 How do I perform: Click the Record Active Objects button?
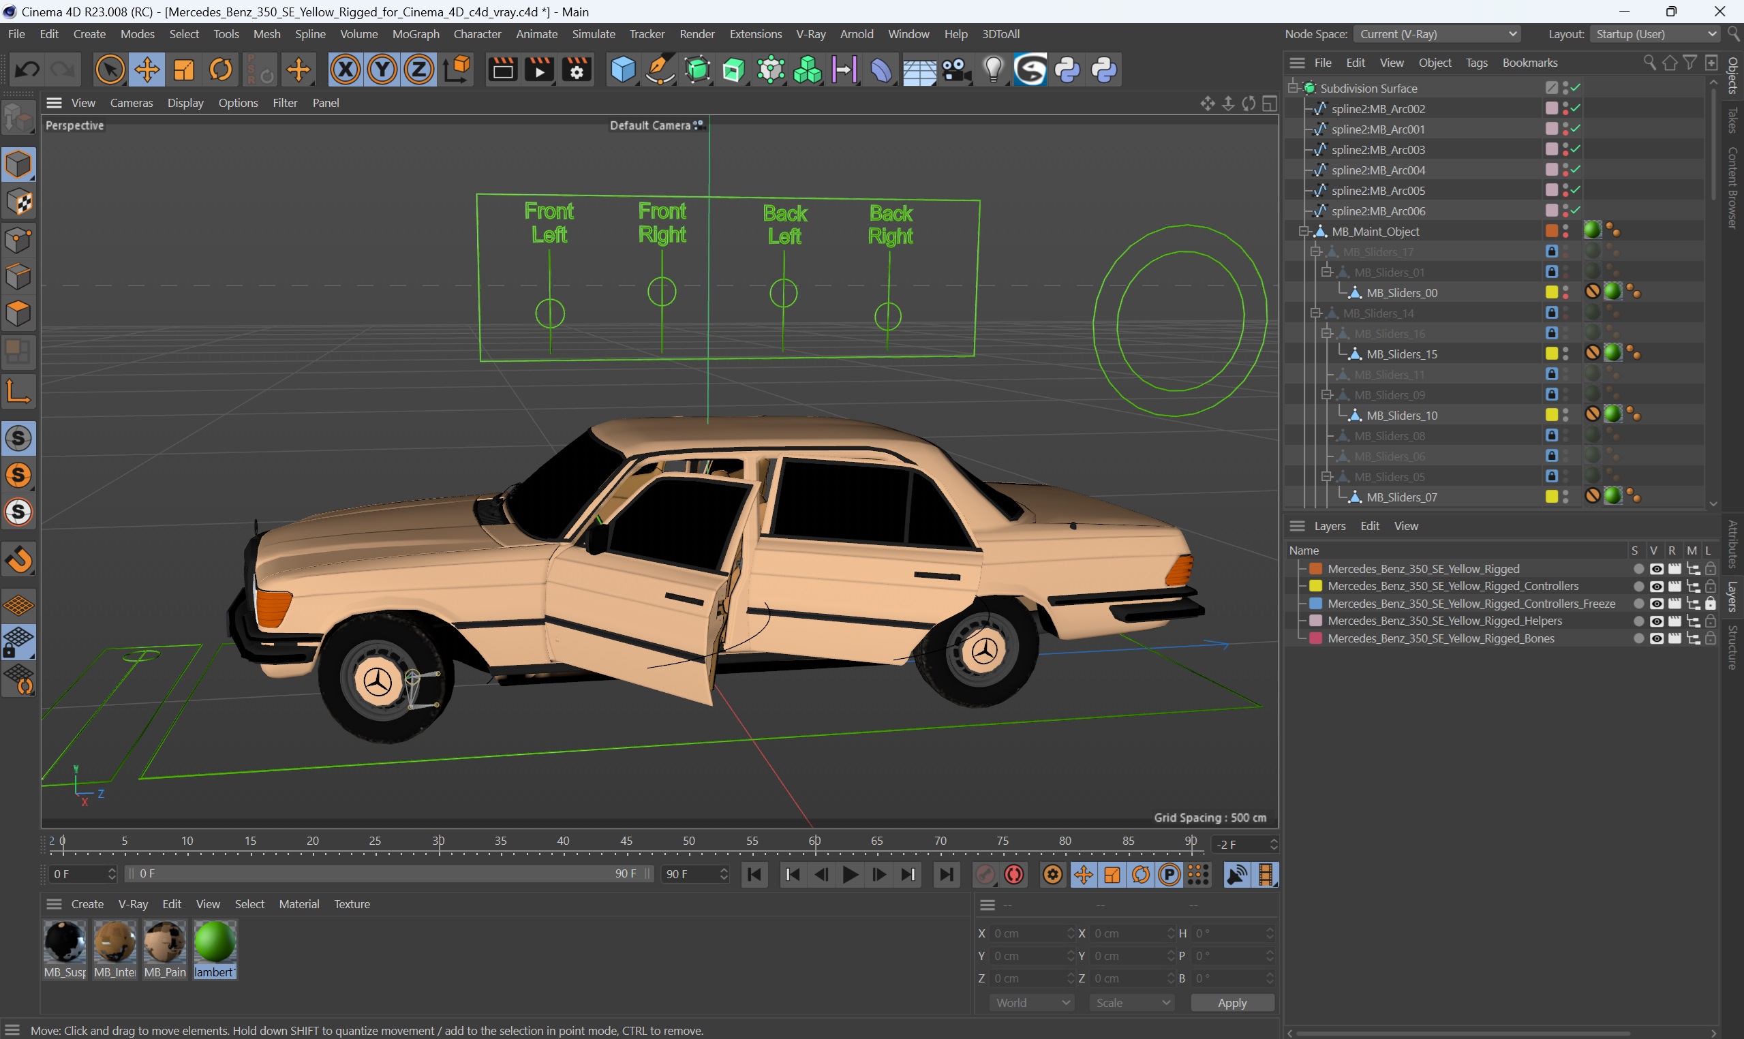coord(985,875)
